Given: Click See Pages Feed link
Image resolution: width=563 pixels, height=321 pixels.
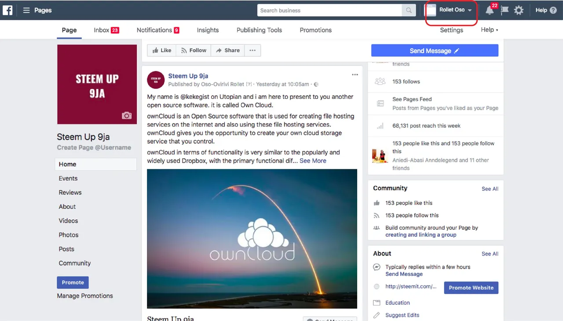Looking at the screenshot, I should point(412,99).
